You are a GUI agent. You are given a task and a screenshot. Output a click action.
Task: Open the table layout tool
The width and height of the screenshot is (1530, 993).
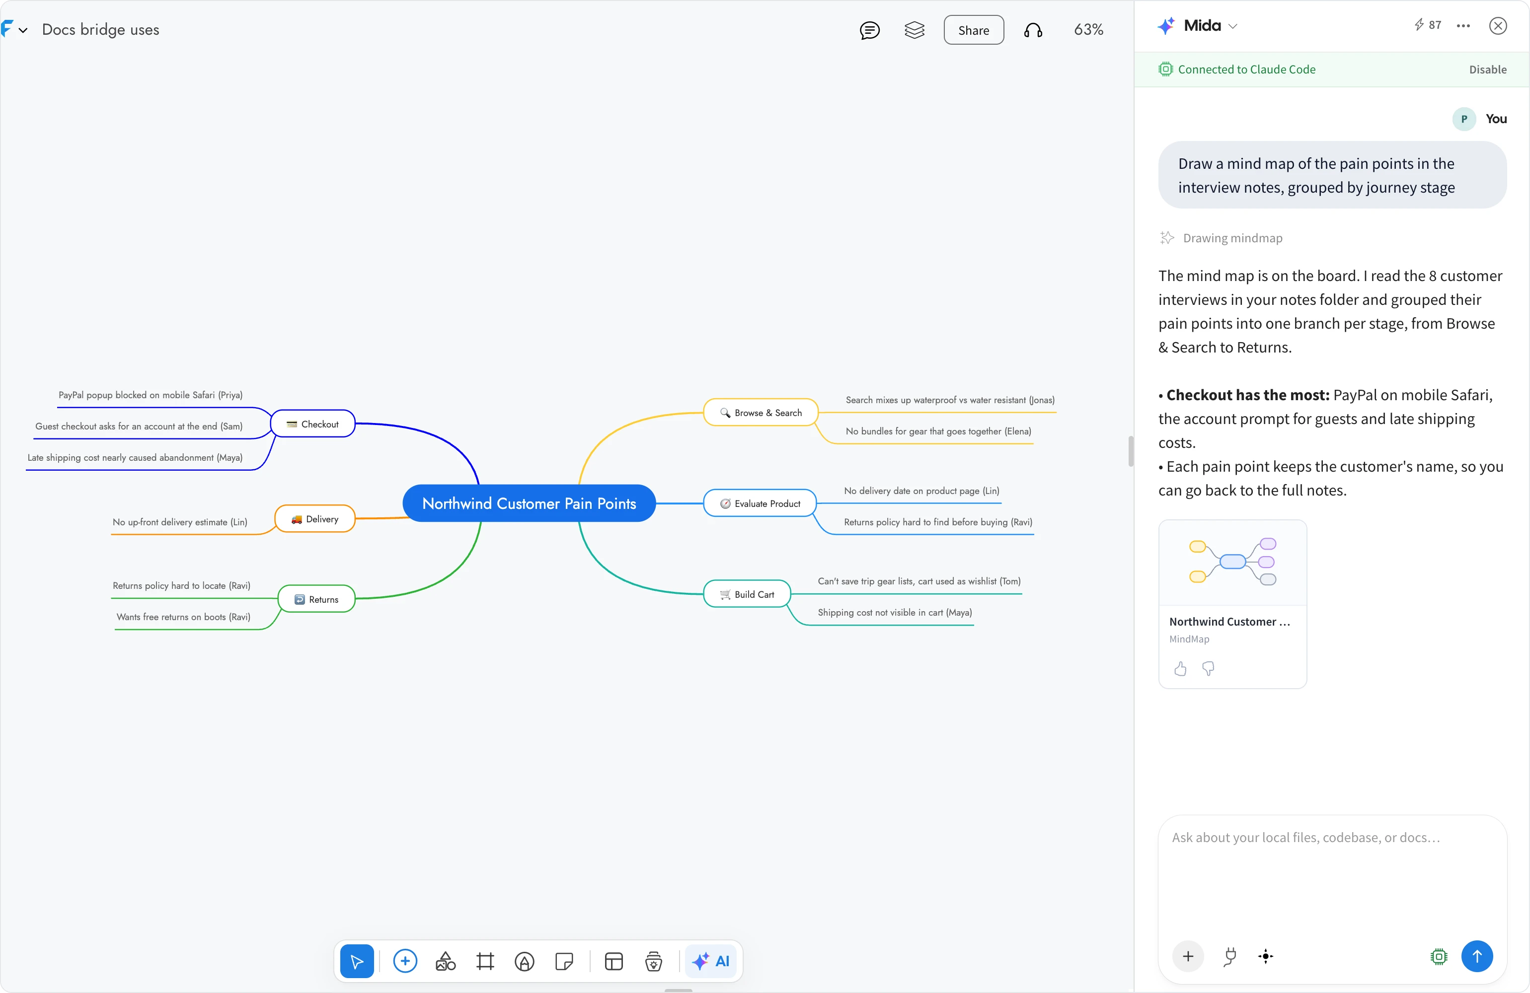[x=614, y=961]
